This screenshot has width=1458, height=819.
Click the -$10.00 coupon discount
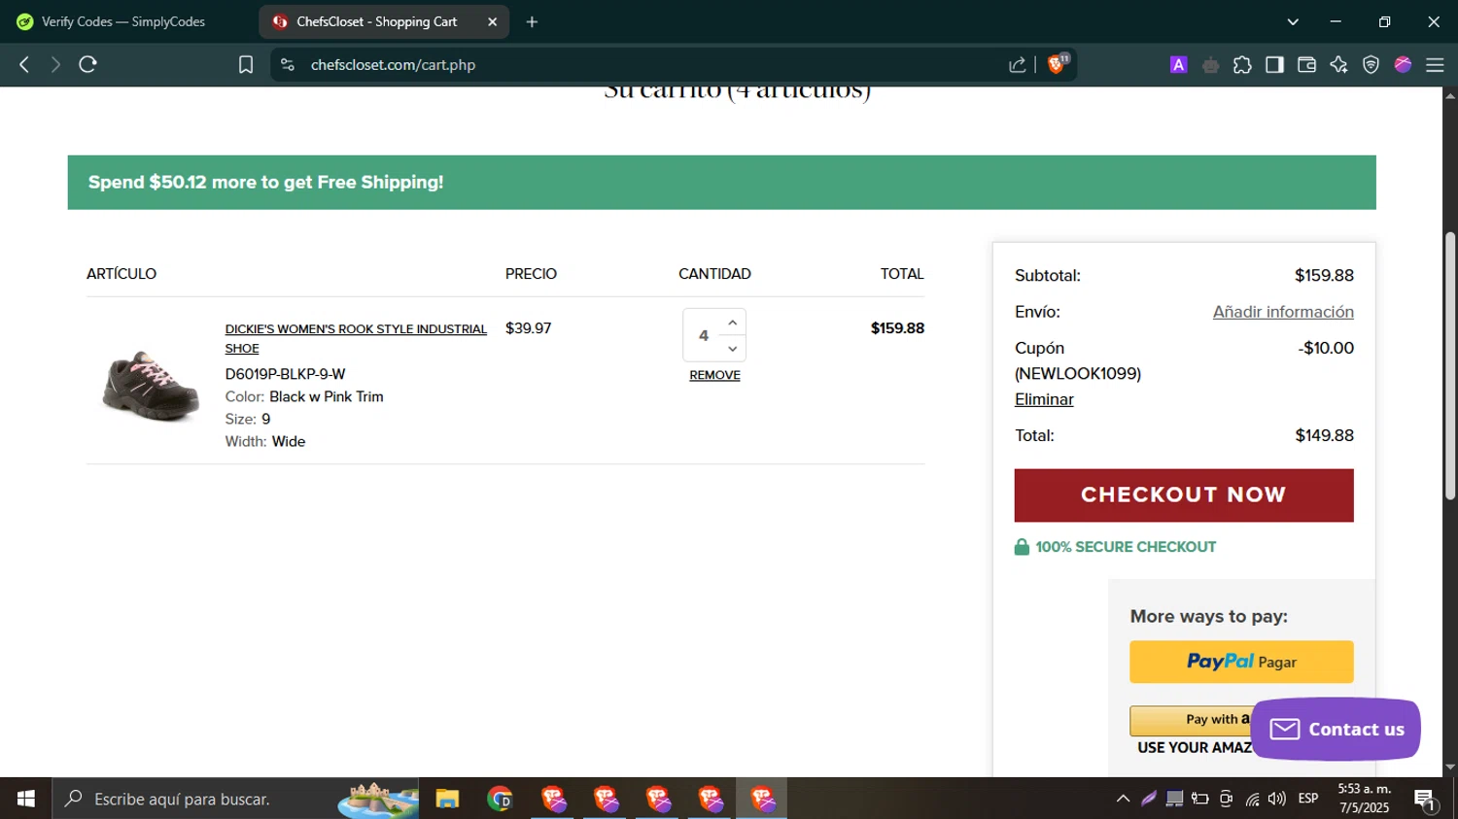coord(1326,348)
